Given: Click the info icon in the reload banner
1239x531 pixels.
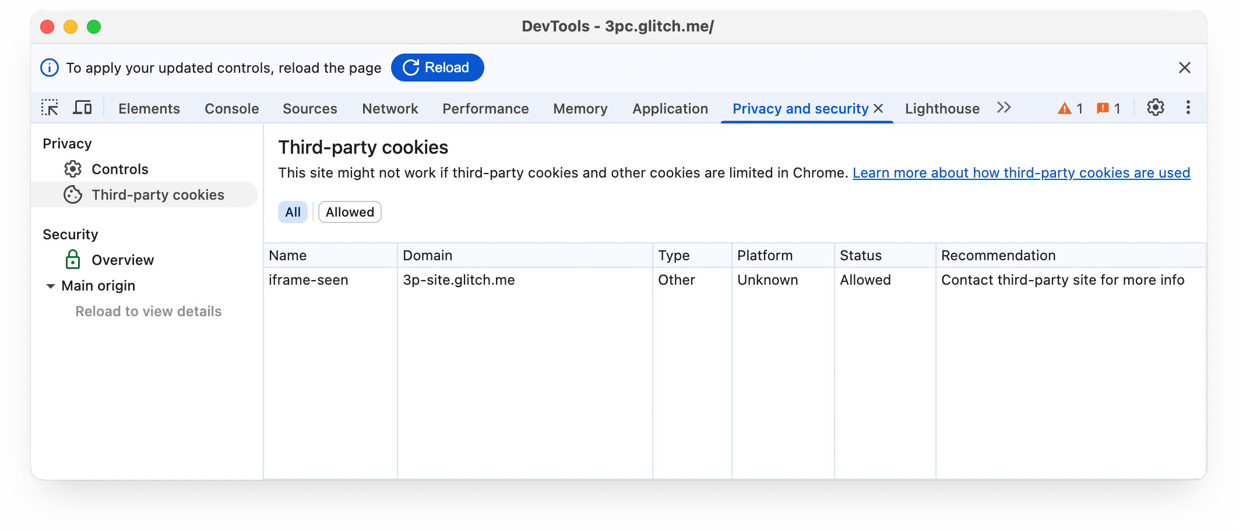Looking at the screenshot, I should [48, 68].
